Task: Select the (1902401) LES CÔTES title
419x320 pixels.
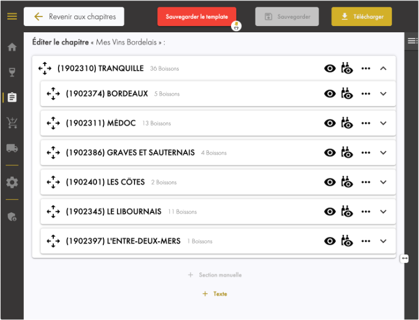Action: [x=105, y=182]
